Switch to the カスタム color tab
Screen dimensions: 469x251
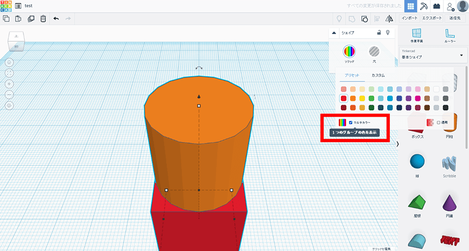[x=378, y=76]
